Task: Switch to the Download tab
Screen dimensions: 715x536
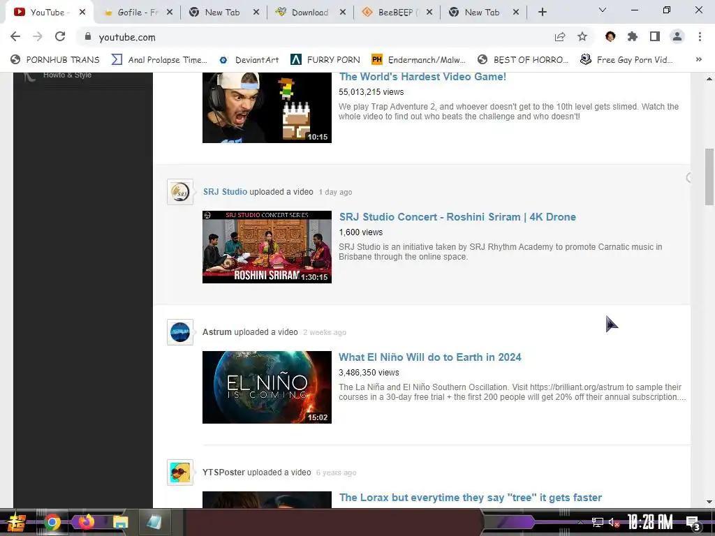Action: (310, 13)
